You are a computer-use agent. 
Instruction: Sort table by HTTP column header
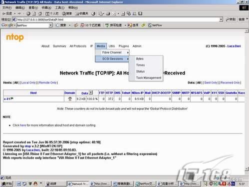click(109, 93)
